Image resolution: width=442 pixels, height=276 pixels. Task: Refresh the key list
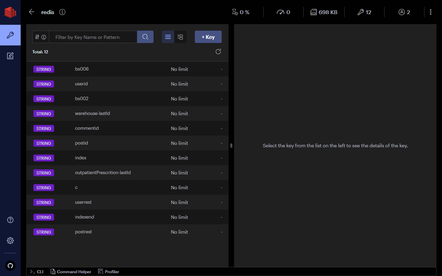218,52
